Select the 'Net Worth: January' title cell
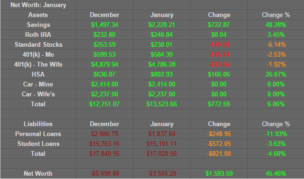Viewport: 304px width, 179px height. pos(38,5)
